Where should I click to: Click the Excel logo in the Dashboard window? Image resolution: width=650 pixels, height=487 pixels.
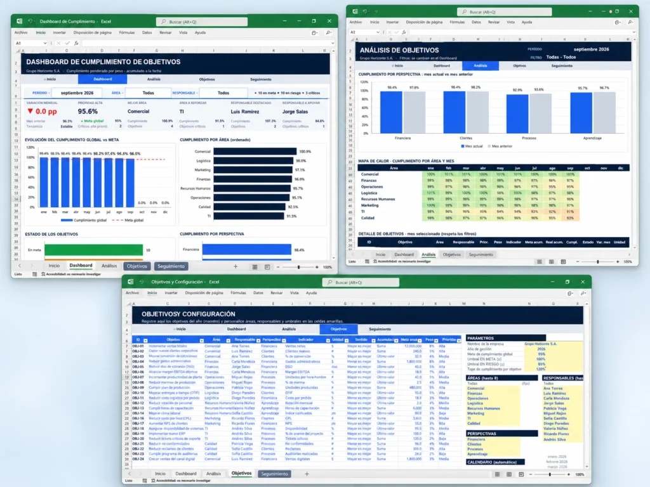coord(19,21)
